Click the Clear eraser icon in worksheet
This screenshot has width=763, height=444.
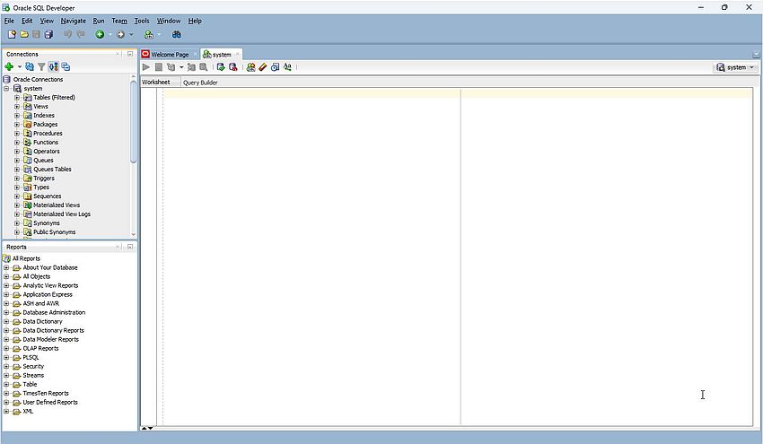tap(263, 67)
